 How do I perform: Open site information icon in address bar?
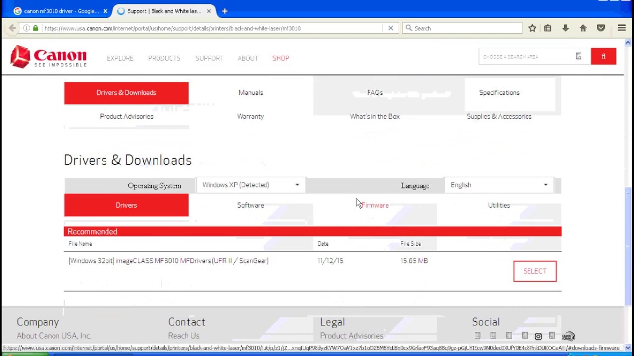[27, 28]
